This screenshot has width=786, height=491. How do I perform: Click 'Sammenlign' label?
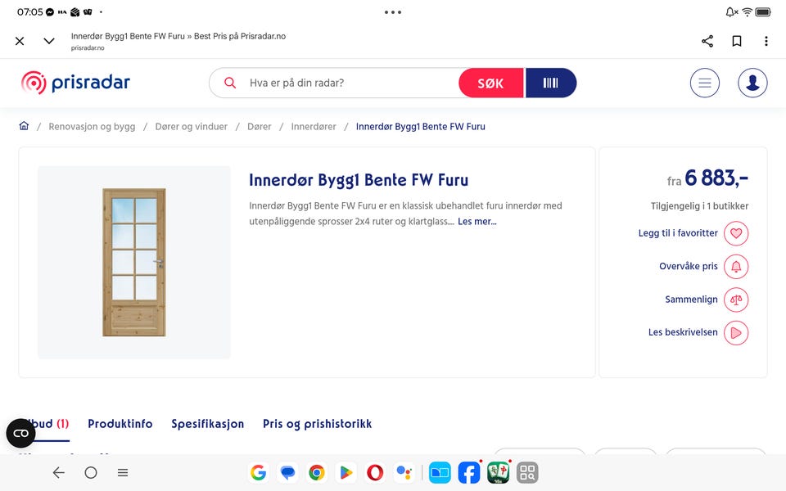tap(691, 300)
